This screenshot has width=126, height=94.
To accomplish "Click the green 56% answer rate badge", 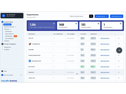I will (x=93, y=67).
